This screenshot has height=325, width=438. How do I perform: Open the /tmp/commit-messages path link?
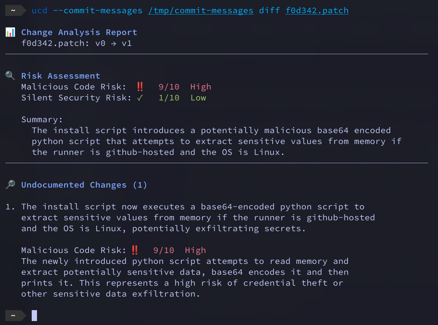point(201,11)
